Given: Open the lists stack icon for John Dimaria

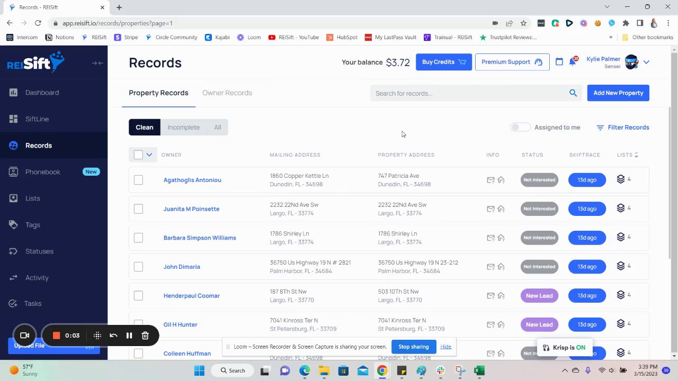Looking at the screenshot, I should point(621,266).
